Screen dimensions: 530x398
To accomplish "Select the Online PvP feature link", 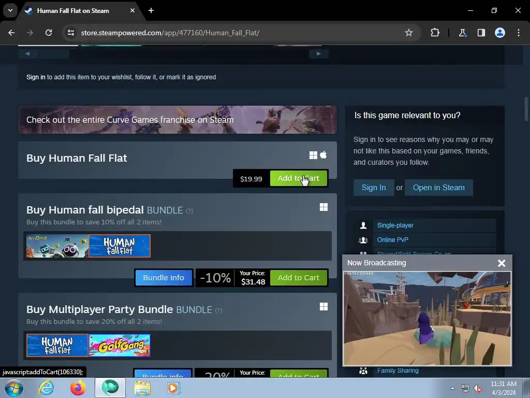I will click(392, 239).
